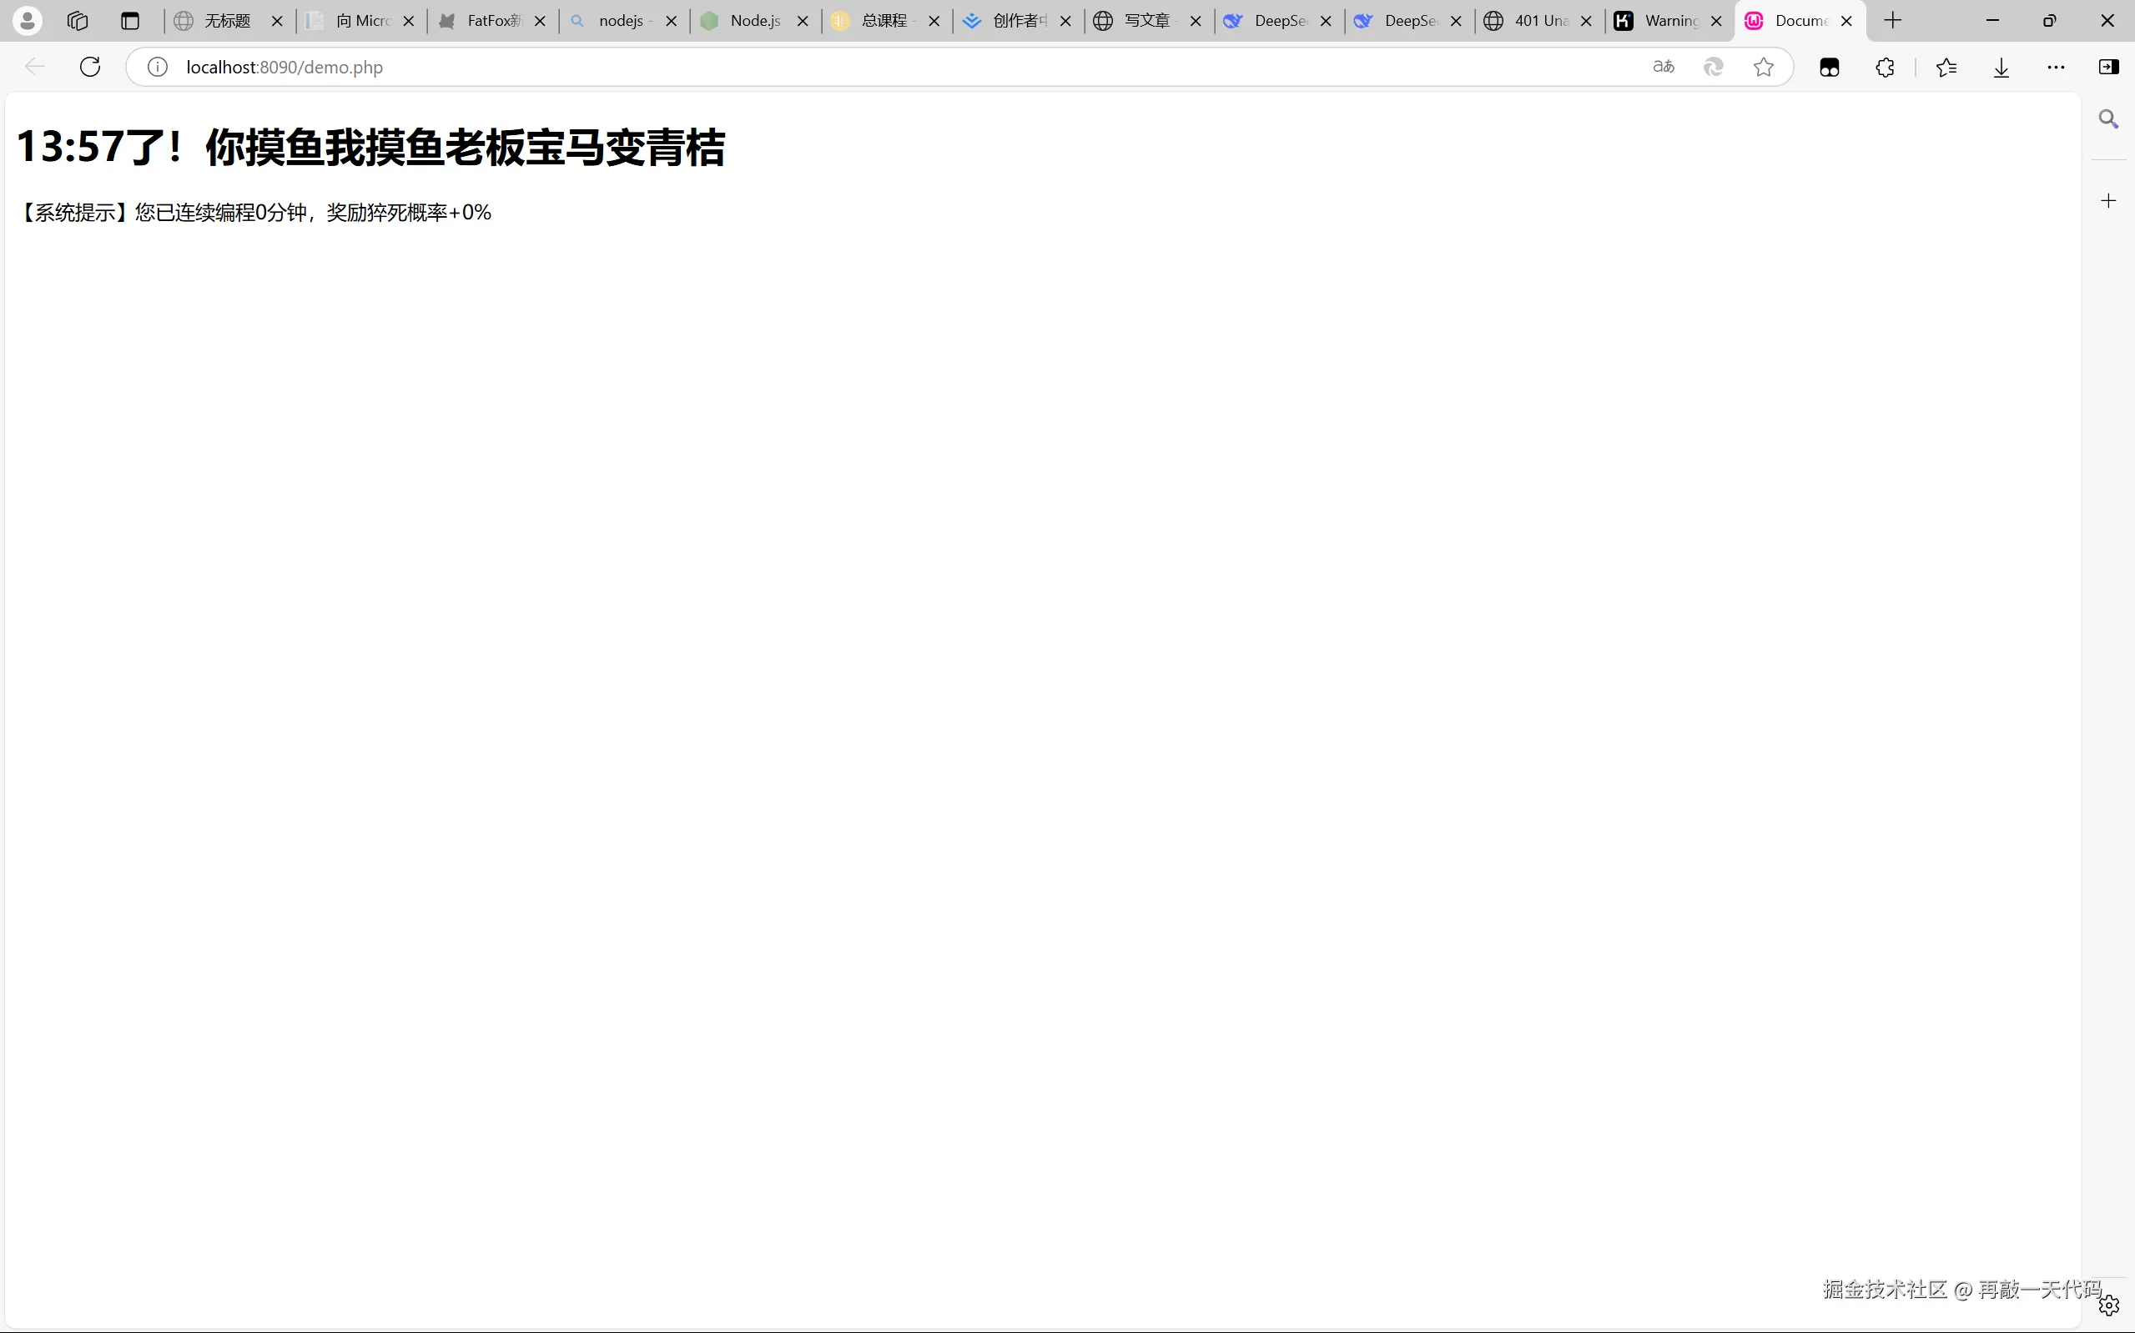Close the Warning tab
This screenshot has height=1333, width=2135.
[1715, 21]
